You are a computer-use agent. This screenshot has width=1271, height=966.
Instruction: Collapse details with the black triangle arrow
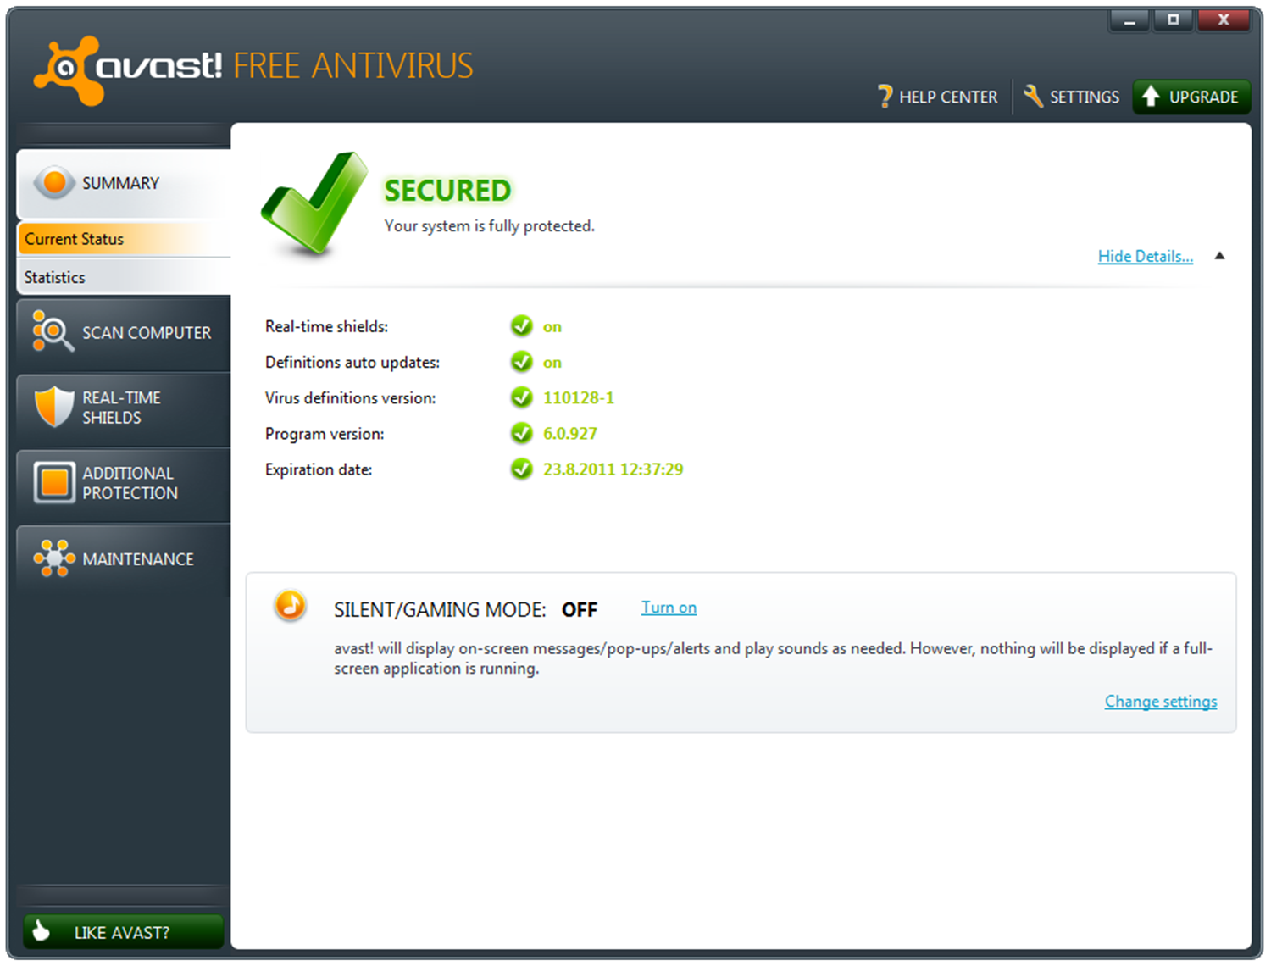(1219, 256)
